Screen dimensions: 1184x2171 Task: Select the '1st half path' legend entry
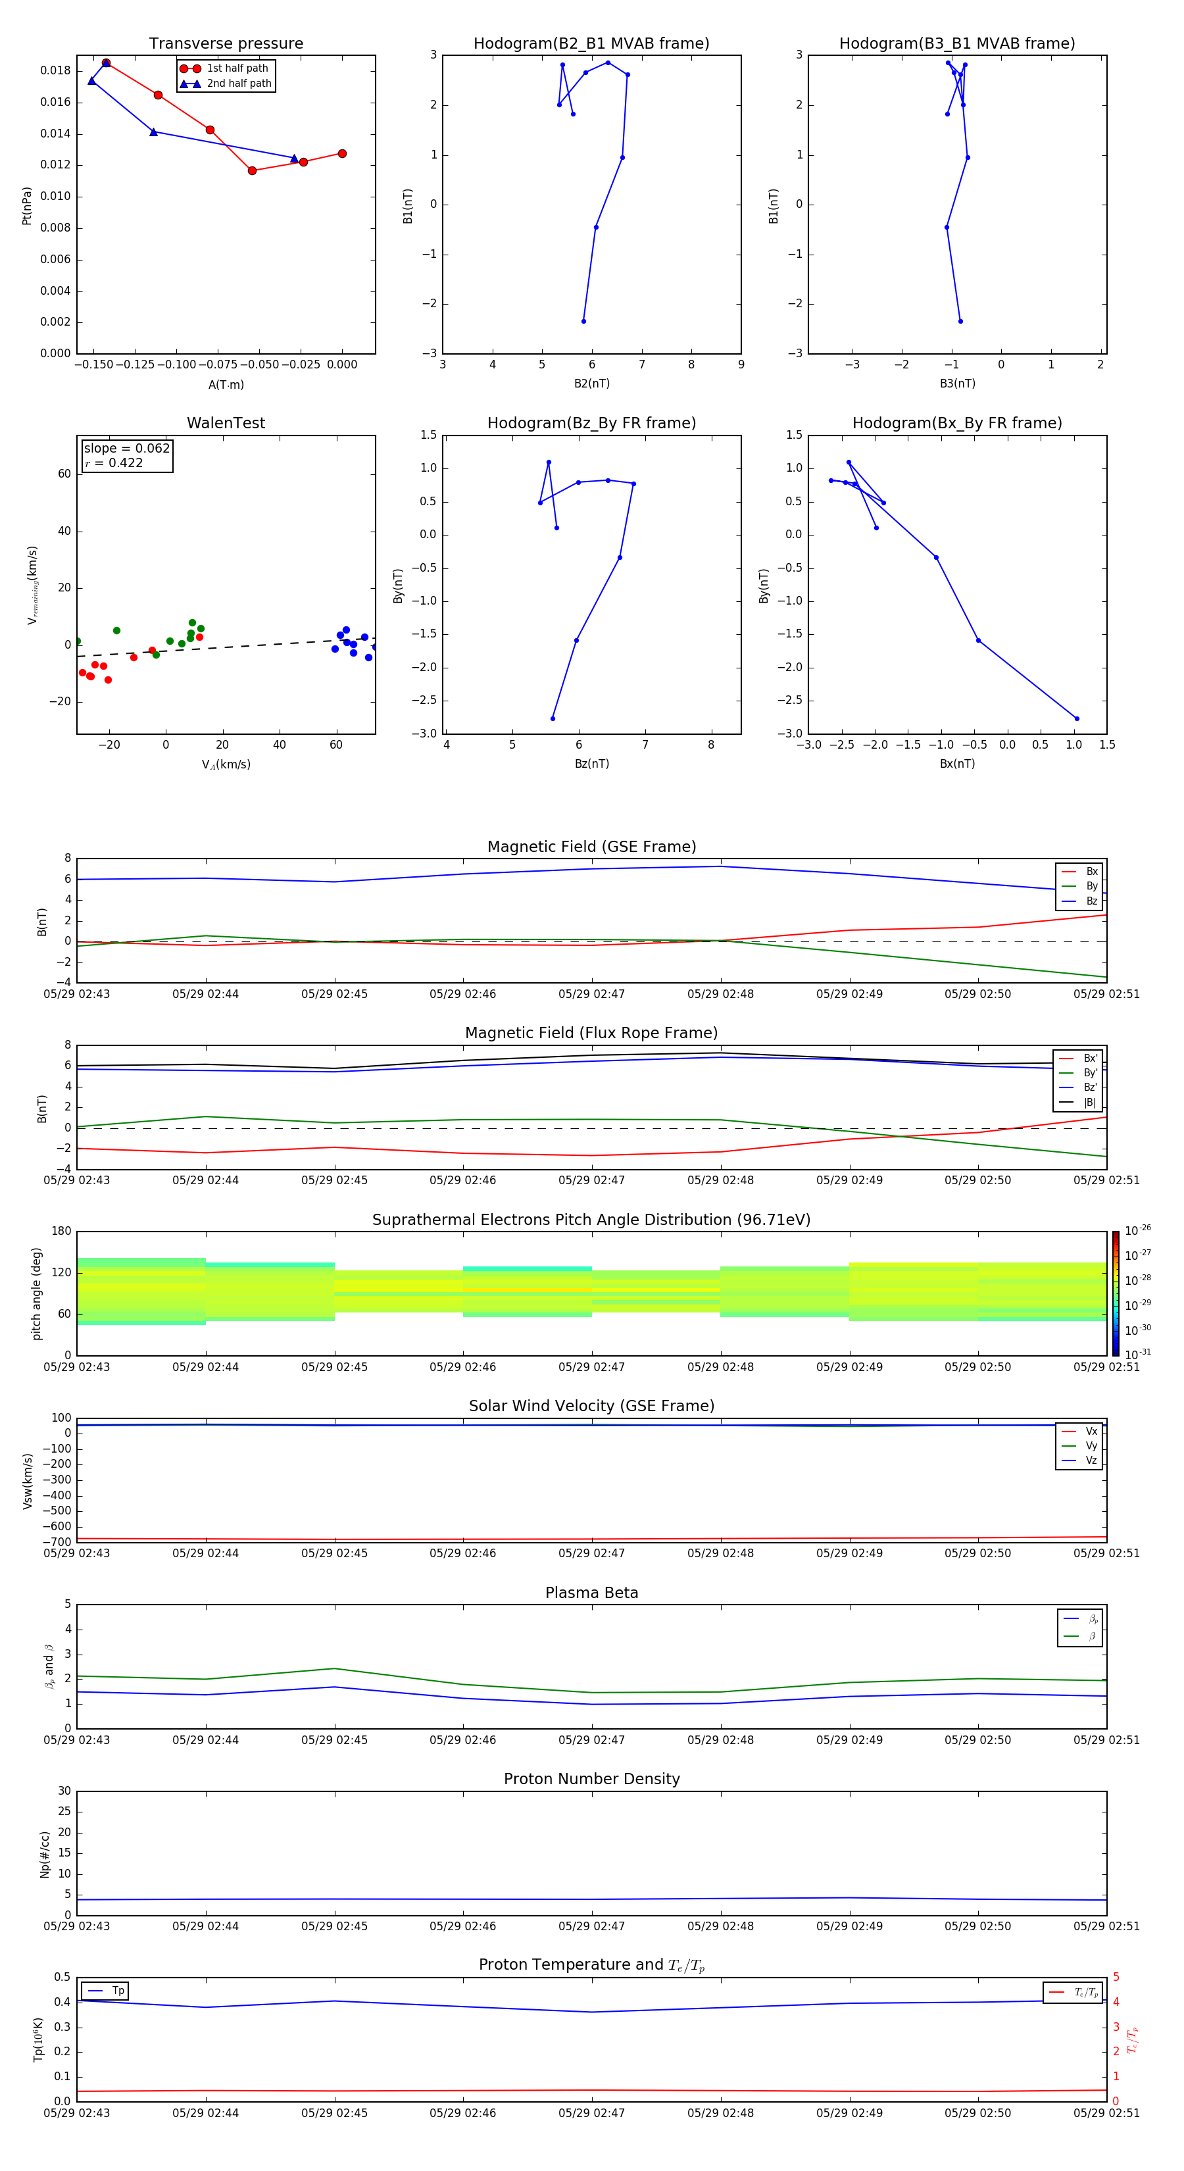[x=225, y=68]
